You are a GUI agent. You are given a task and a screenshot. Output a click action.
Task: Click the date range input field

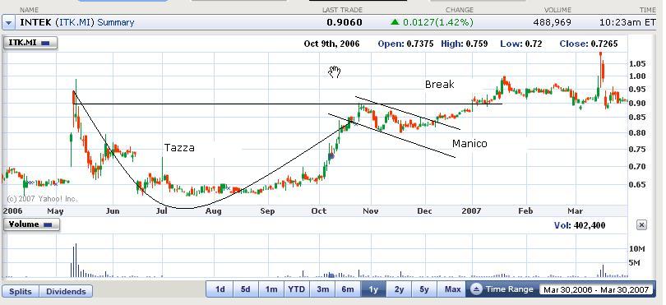(597, 289)
